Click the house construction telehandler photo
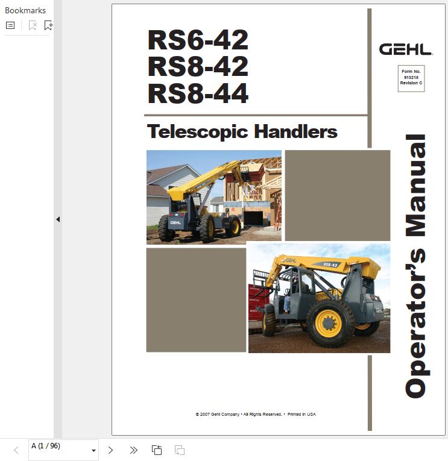448x461 pixels. (x=214, y=197)
